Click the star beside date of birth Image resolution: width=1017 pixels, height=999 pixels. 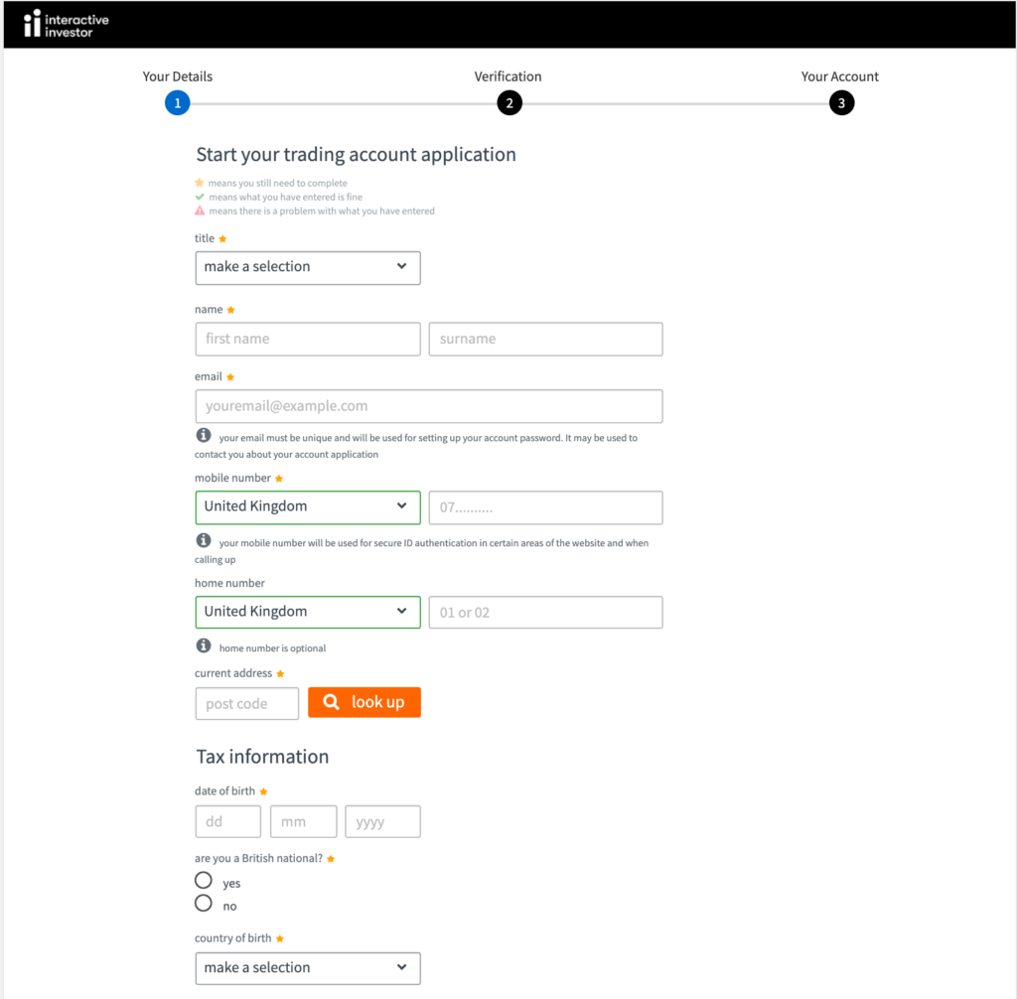pos(263,791)
